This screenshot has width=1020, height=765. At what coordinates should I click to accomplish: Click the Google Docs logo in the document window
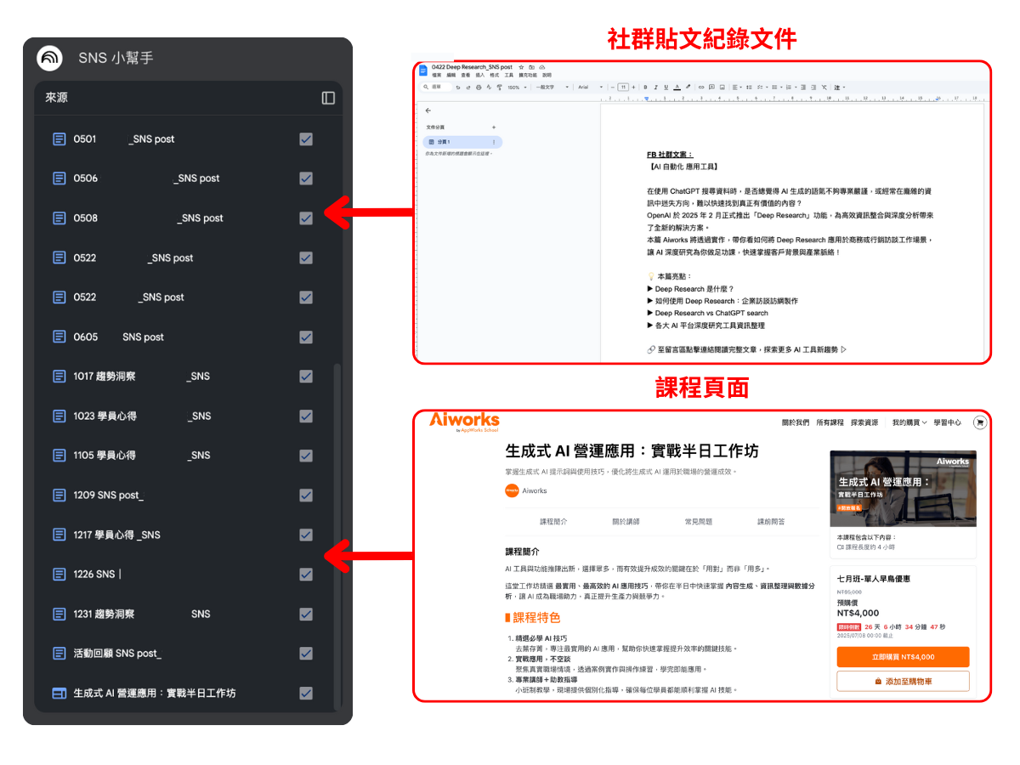[x=423, y=70]
